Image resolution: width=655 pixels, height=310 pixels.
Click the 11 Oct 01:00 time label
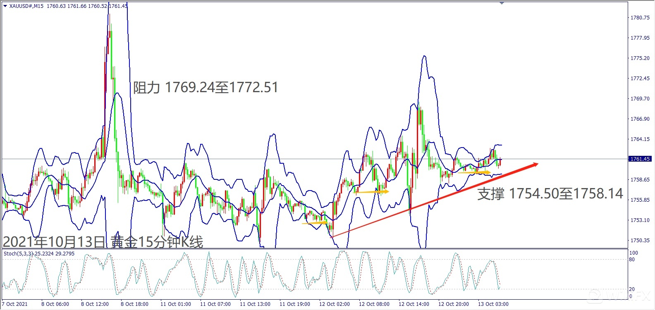click(176, 304)
